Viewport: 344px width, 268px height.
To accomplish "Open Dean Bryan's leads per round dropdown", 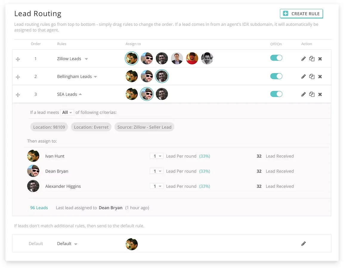I will (156, 171).
